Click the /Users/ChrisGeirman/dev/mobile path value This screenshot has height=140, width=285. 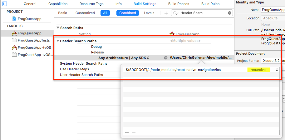tap(201, 58)
